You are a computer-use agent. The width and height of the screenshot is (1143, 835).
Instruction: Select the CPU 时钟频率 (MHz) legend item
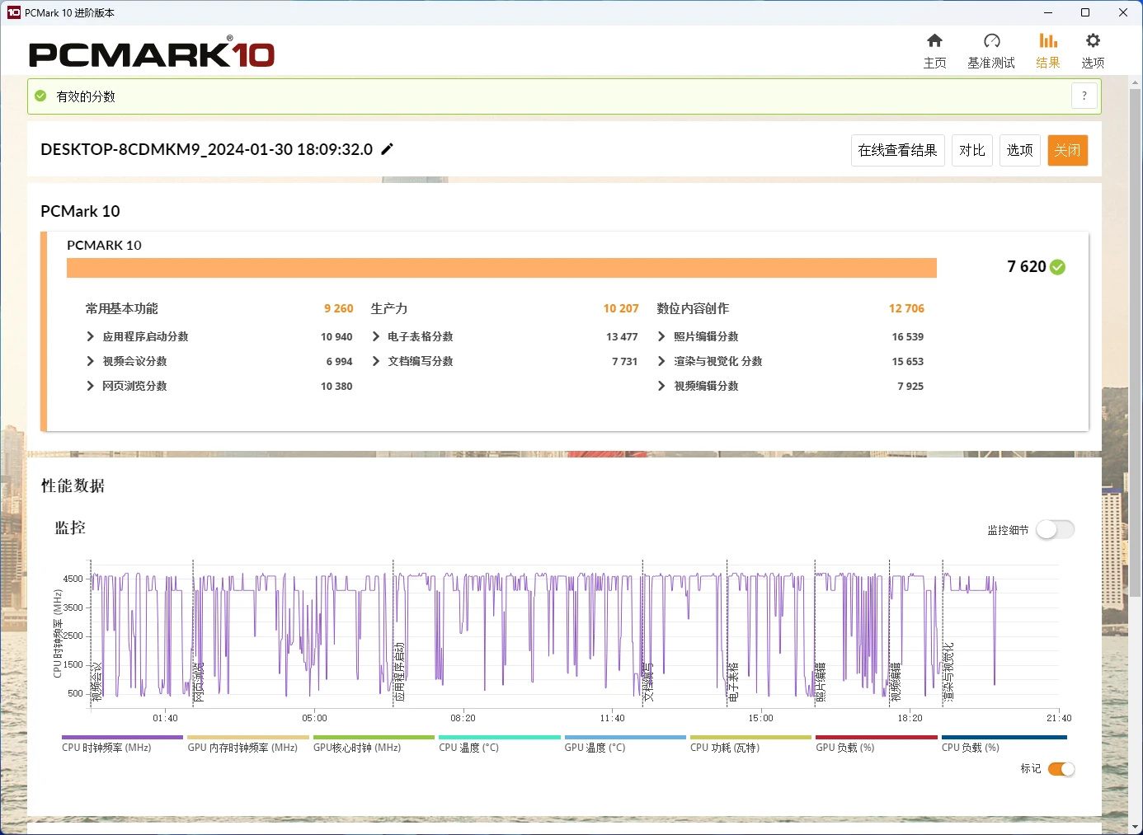click(x=122, y=744)
